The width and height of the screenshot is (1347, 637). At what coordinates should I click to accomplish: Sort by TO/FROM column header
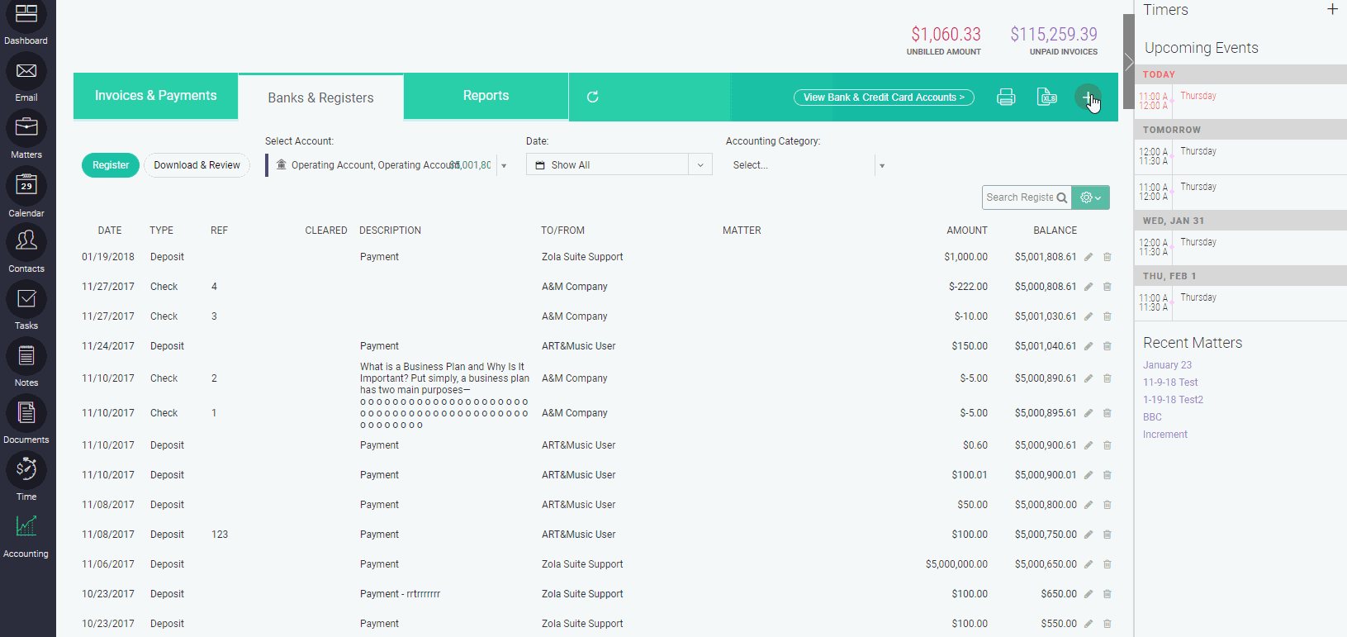click(562, 231)
